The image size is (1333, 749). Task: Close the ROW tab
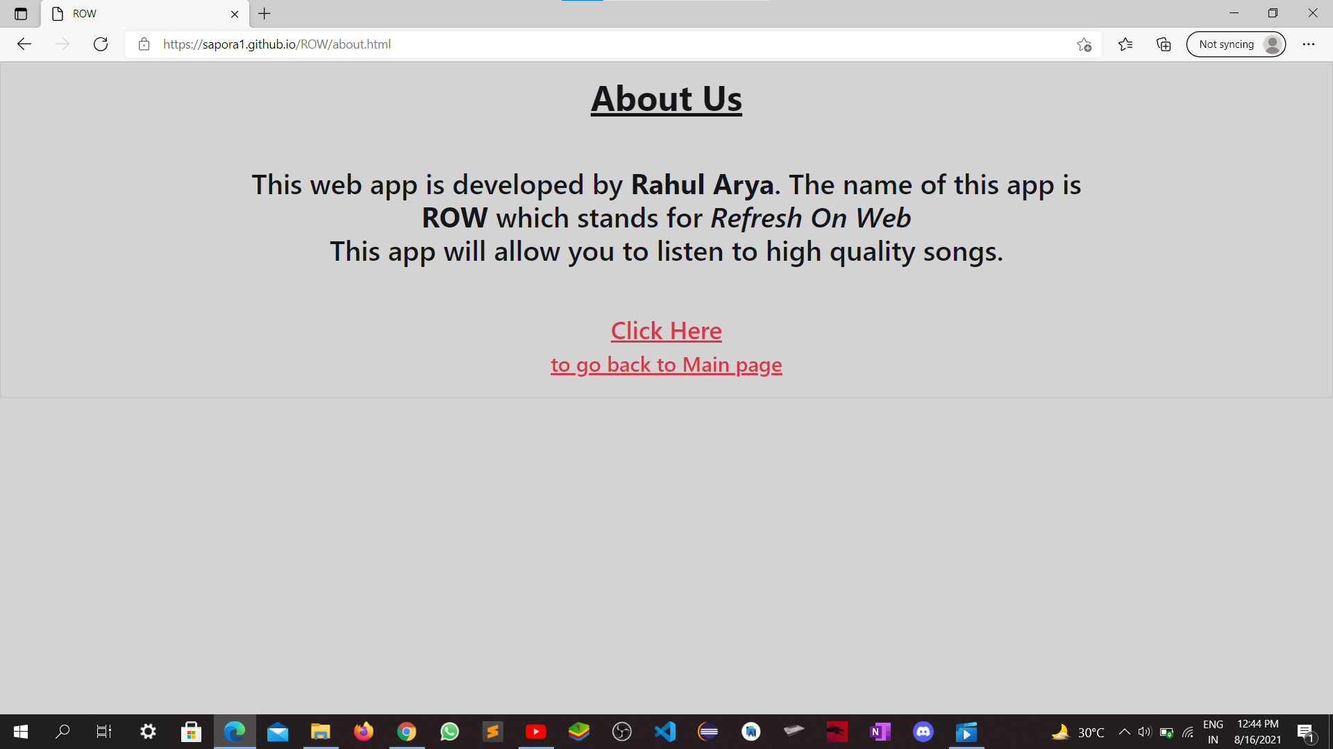tap(235, 14)
